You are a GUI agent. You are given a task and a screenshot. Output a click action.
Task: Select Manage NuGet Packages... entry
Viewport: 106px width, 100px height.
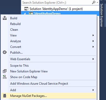[49, 96]
